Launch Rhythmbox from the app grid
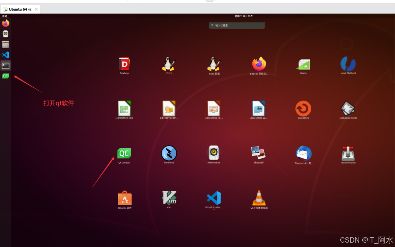Image resolution: width=395 pixels, height=247 pixels. [x=214, y=153]
